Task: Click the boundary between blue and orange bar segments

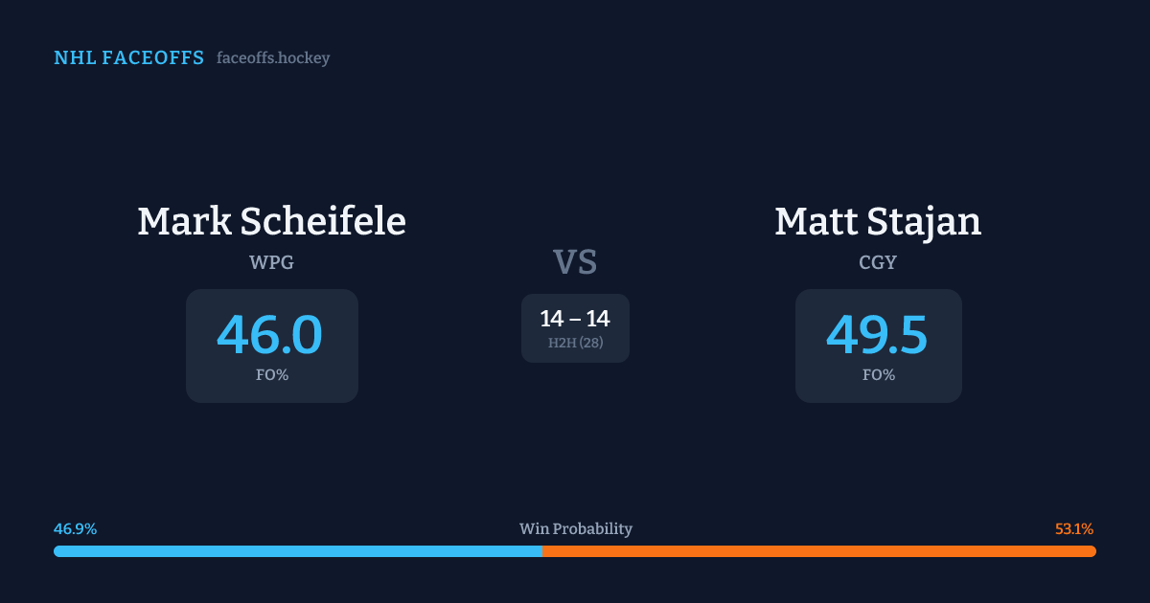Action: click(x=542, y=551)
